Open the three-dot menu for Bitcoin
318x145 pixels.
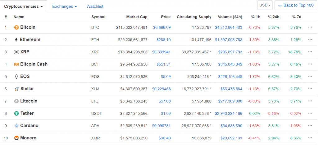(x=310, y=27)
